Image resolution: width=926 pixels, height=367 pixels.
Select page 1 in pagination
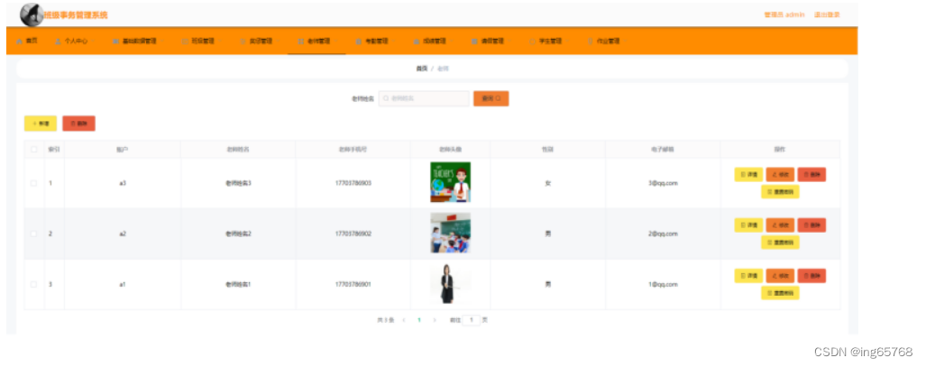(419, 320)
